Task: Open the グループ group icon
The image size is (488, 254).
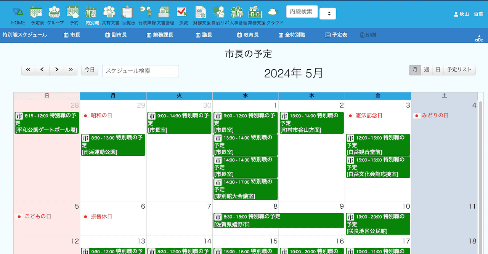Action: tap(55, 16)
